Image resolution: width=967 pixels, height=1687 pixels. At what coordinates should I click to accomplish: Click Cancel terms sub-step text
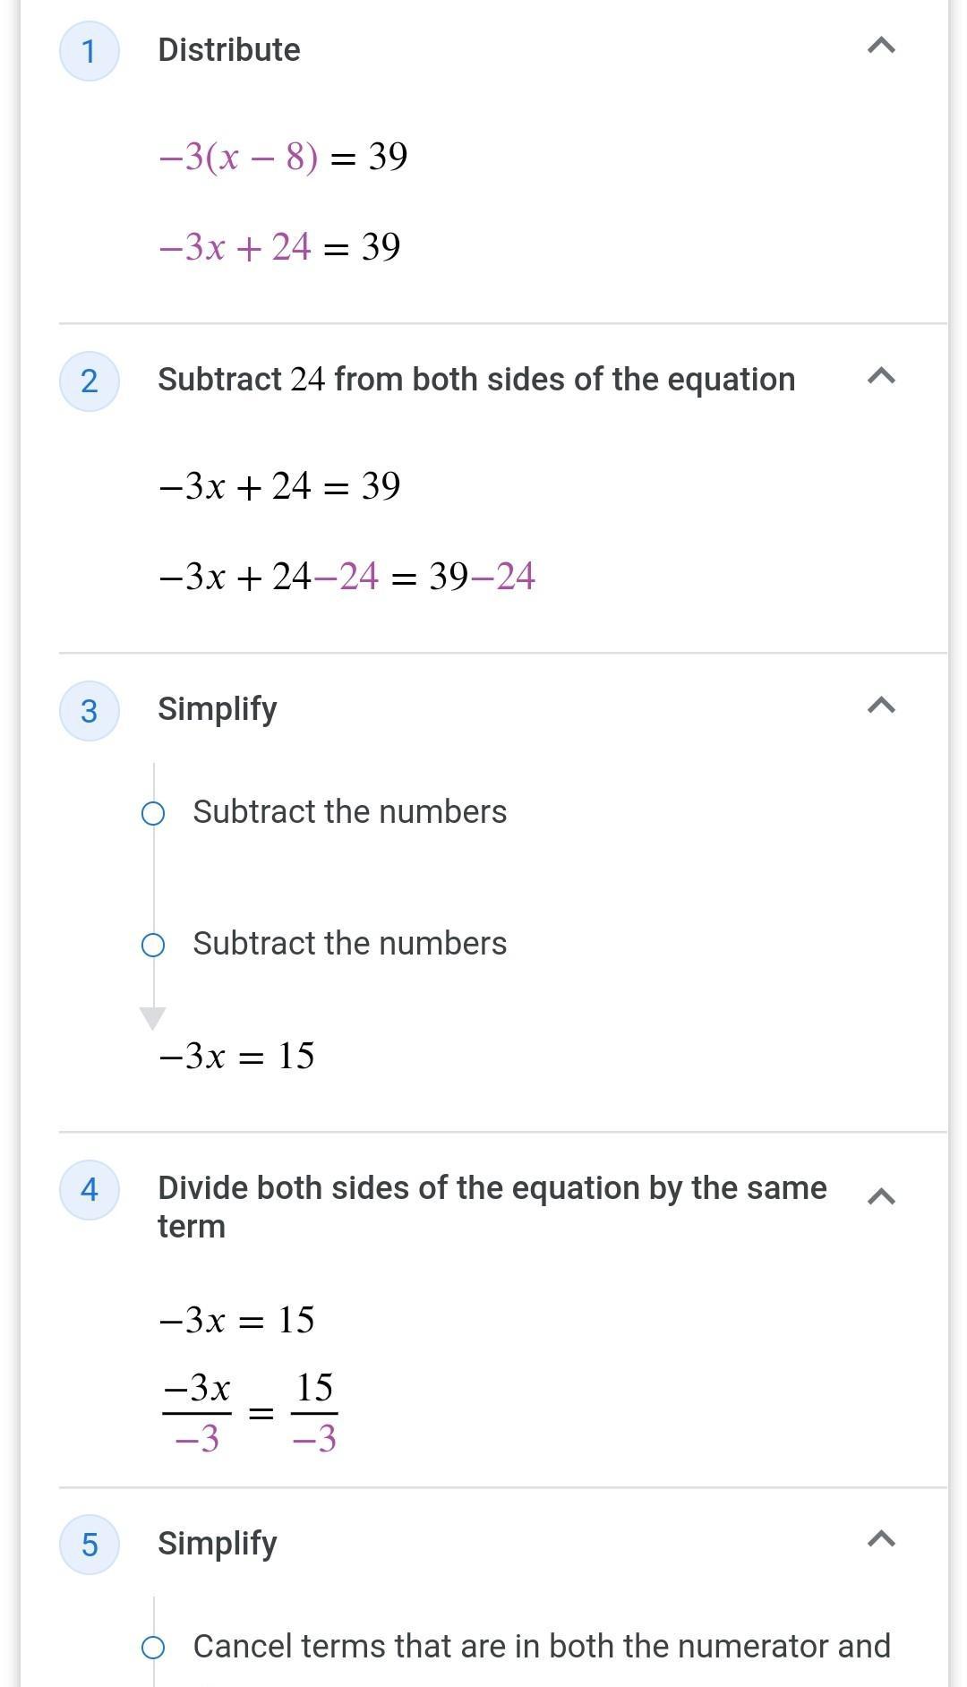tap(541, 1647)
